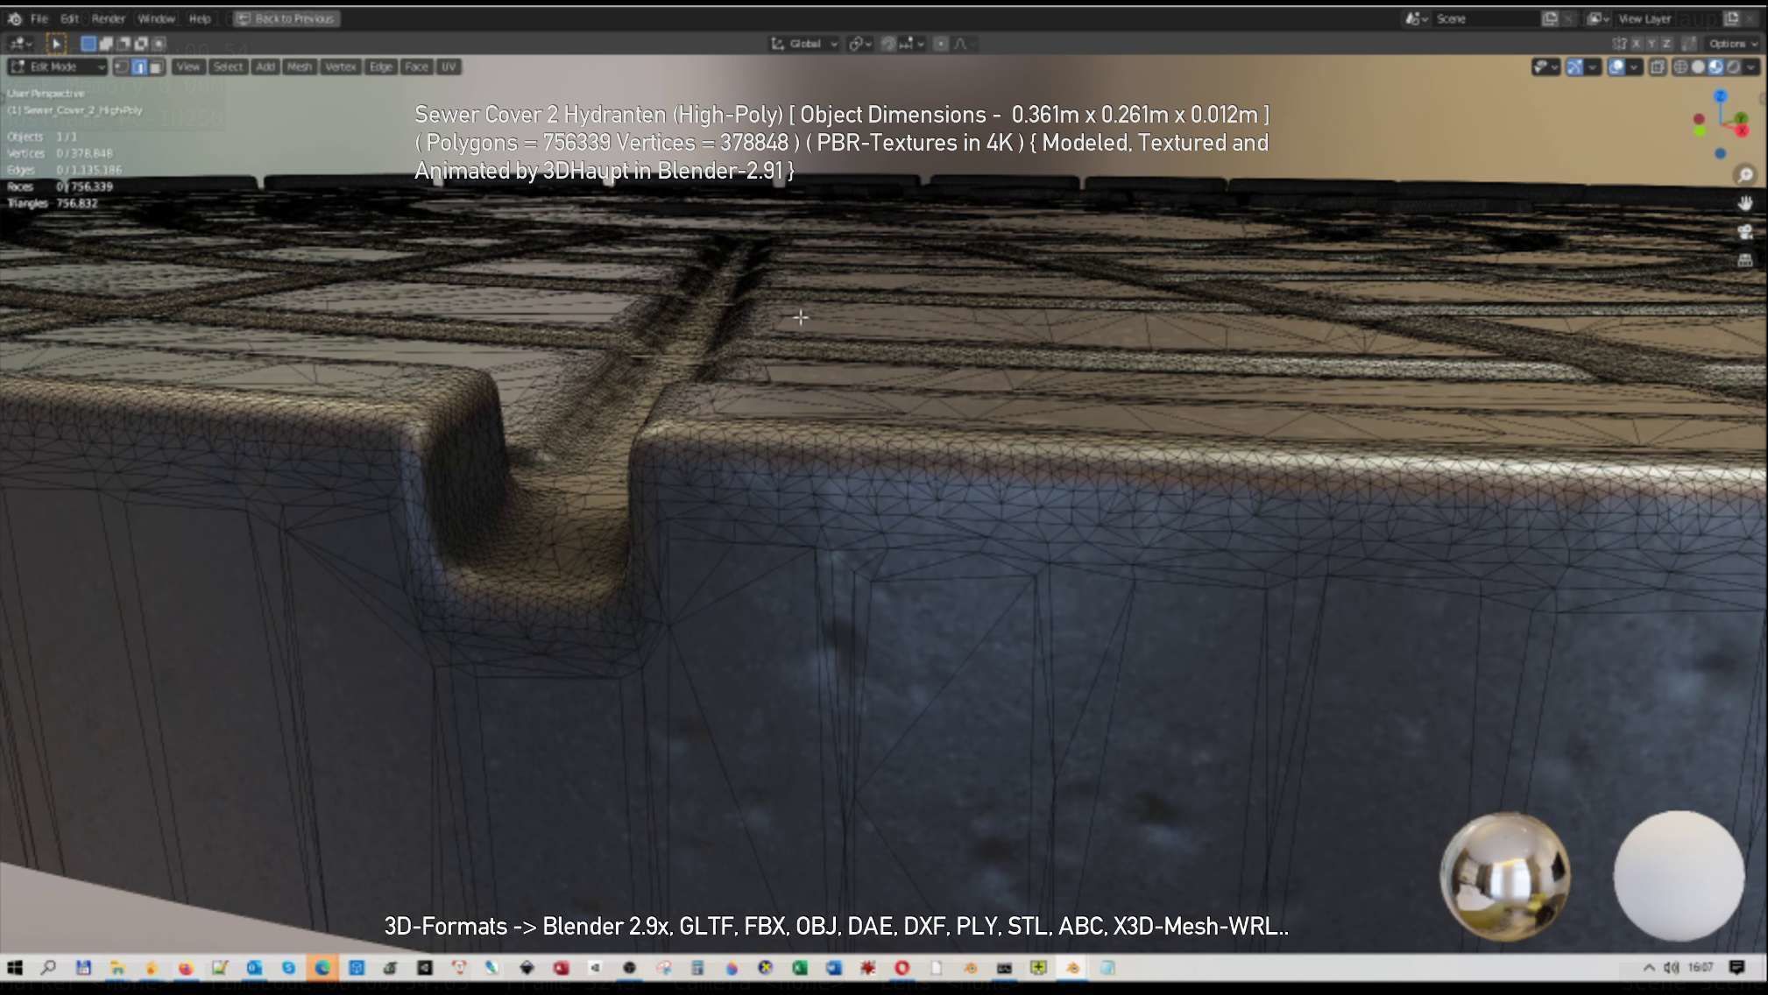Toggle show gizmo button
Screen dimensions: 1768x995
click(x=1574, y=67)
